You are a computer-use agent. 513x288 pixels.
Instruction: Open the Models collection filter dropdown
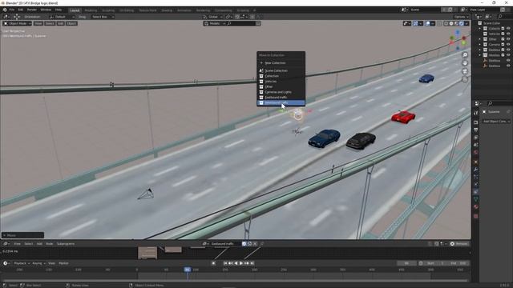(x=215, y=23)
